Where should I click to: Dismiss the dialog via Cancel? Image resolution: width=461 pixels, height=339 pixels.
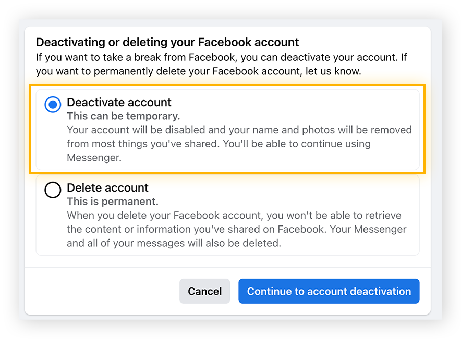(x=204, y=291)
